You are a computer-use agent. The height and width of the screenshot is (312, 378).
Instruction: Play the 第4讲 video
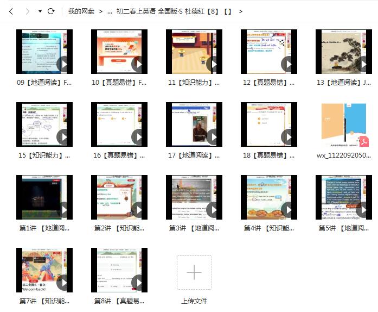pos(288,210)
